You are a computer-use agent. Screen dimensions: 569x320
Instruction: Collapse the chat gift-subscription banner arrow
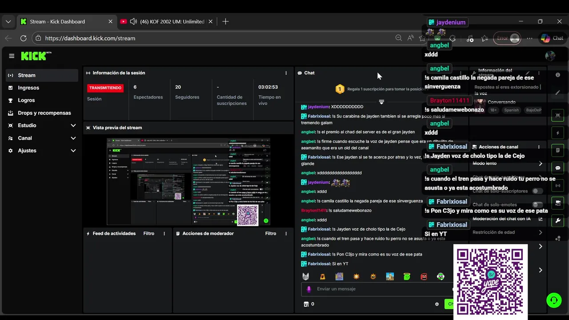pos(381,102)
